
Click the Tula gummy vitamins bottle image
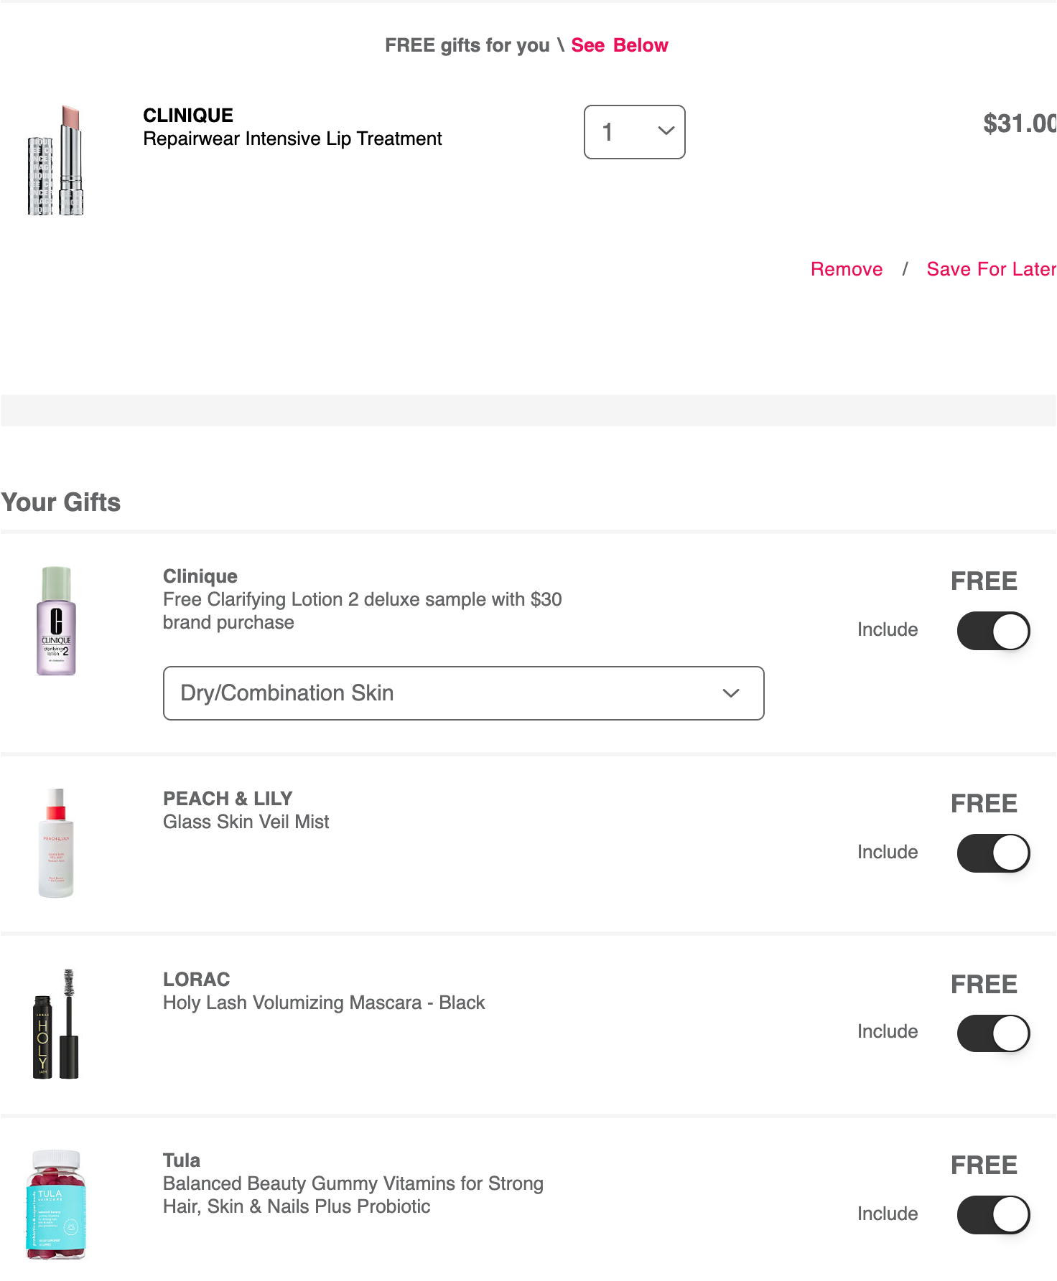(56, 1205)
